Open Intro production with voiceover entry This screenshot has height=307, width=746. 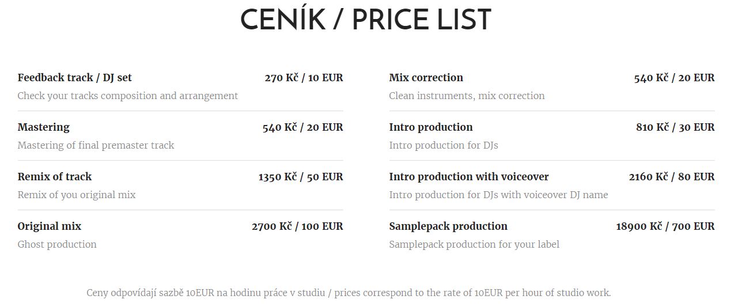468,177
